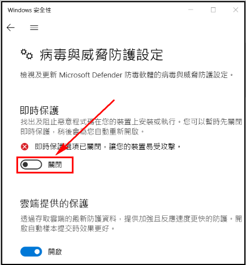The width and height of the screenshot is (246, 265).
Task: Click the Windows 安全性 window title
Action: point(29,10)
